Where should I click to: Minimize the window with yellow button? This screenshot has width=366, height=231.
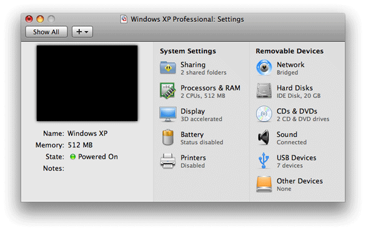click(x=40, y=19)
